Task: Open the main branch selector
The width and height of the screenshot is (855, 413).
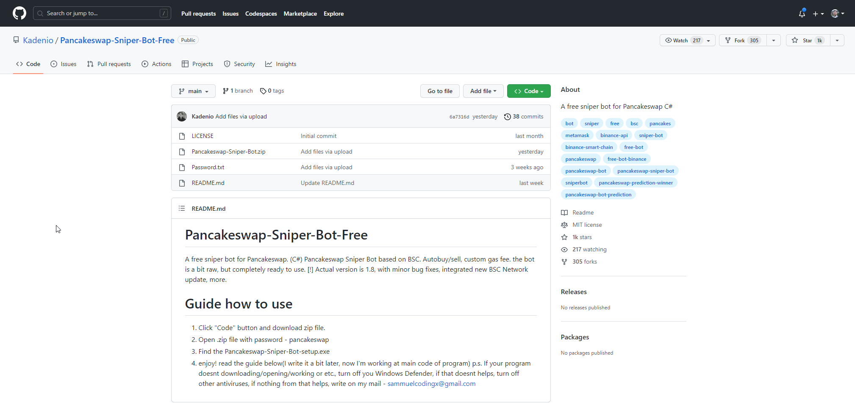Action: click(193, 91)
